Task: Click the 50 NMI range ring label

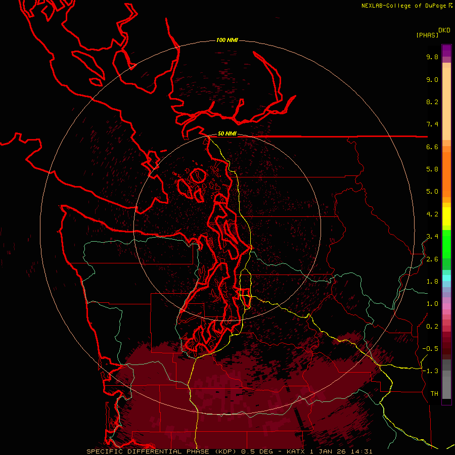Action: pyautogui.click(x=227, y=134)
